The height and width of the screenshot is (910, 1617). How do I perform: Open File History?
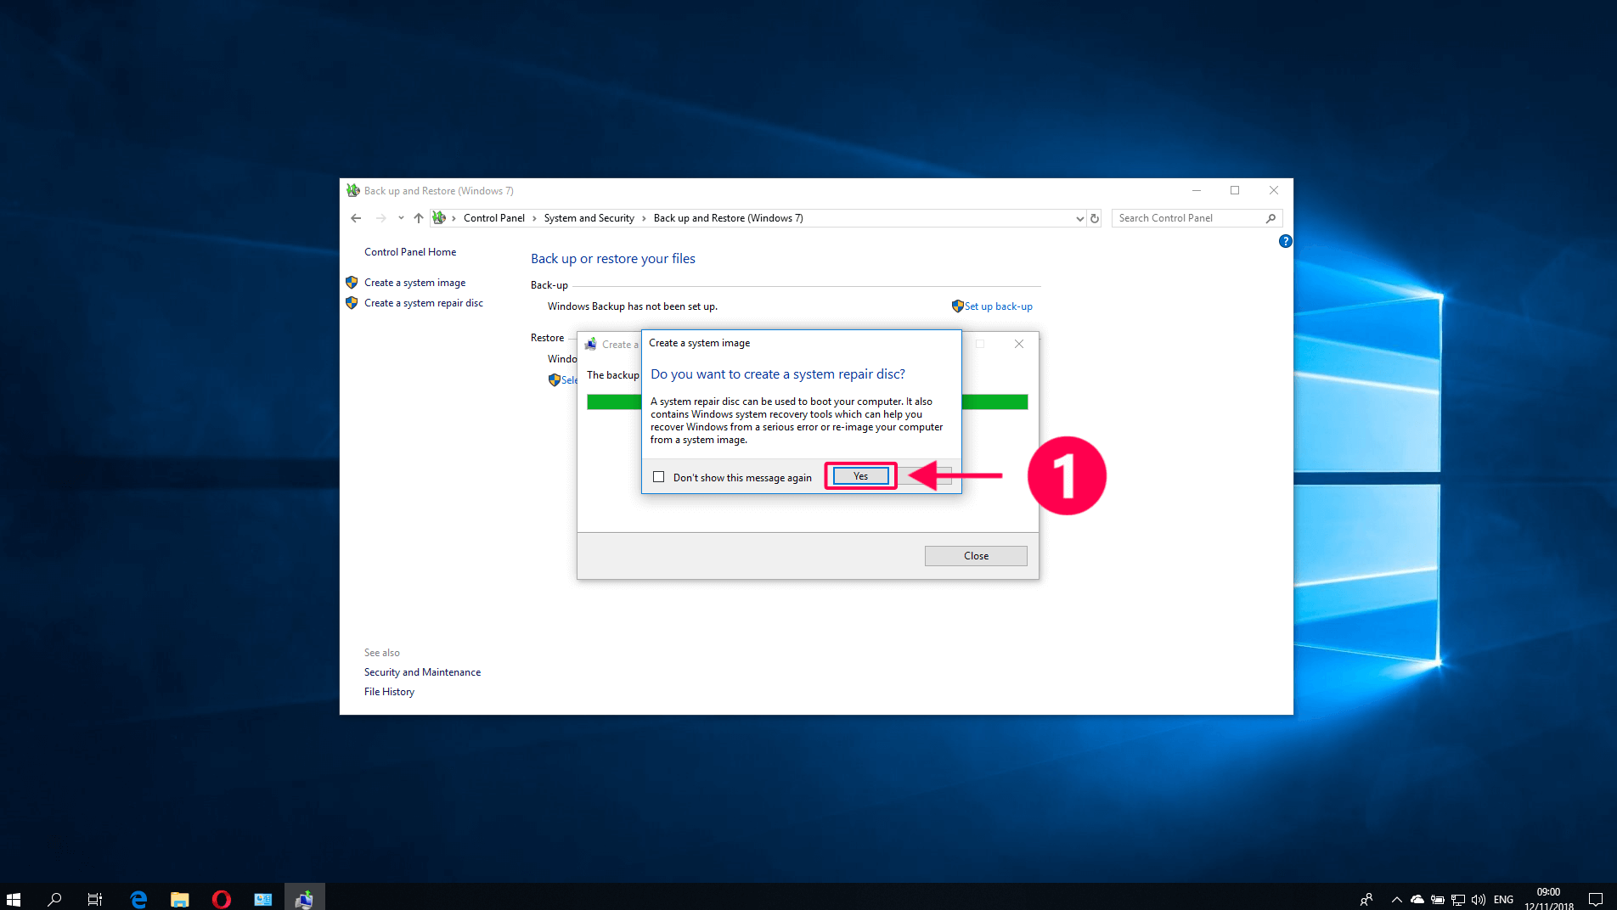pos(389,692)
